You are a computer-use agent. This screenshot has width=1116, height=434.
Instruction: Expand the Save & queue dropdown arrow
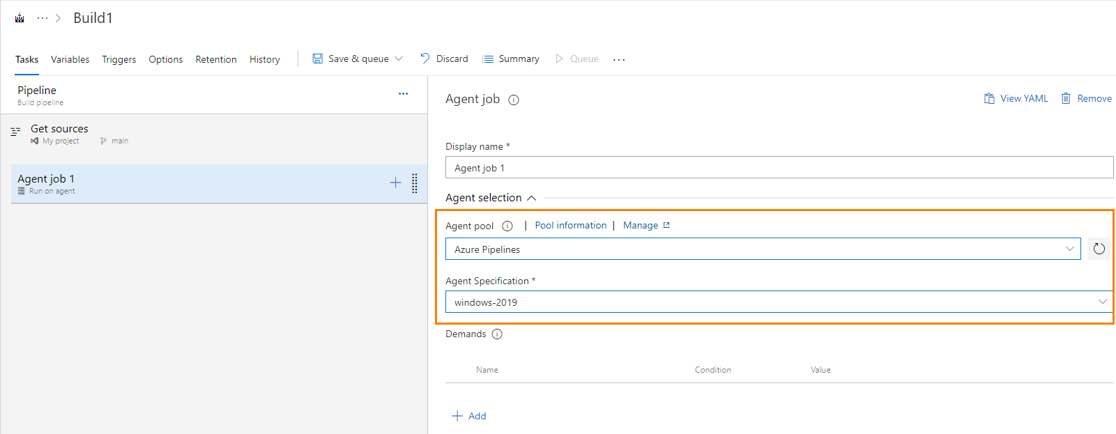point(399,59)
